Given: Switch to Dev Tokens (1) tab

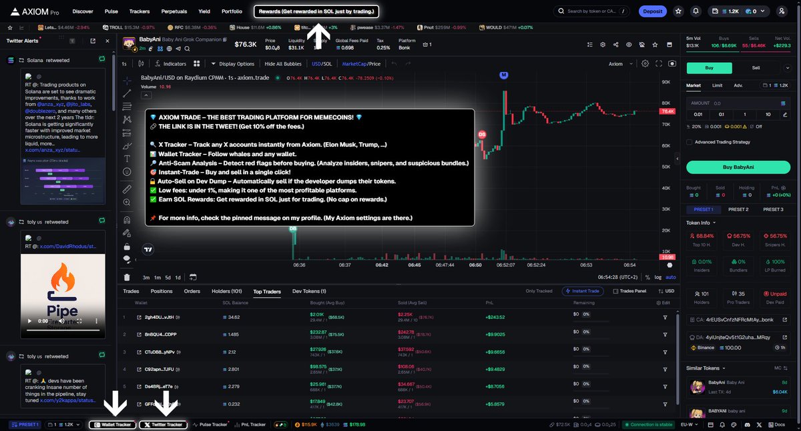Looking at the screenshot, I should tap(309, 291).
